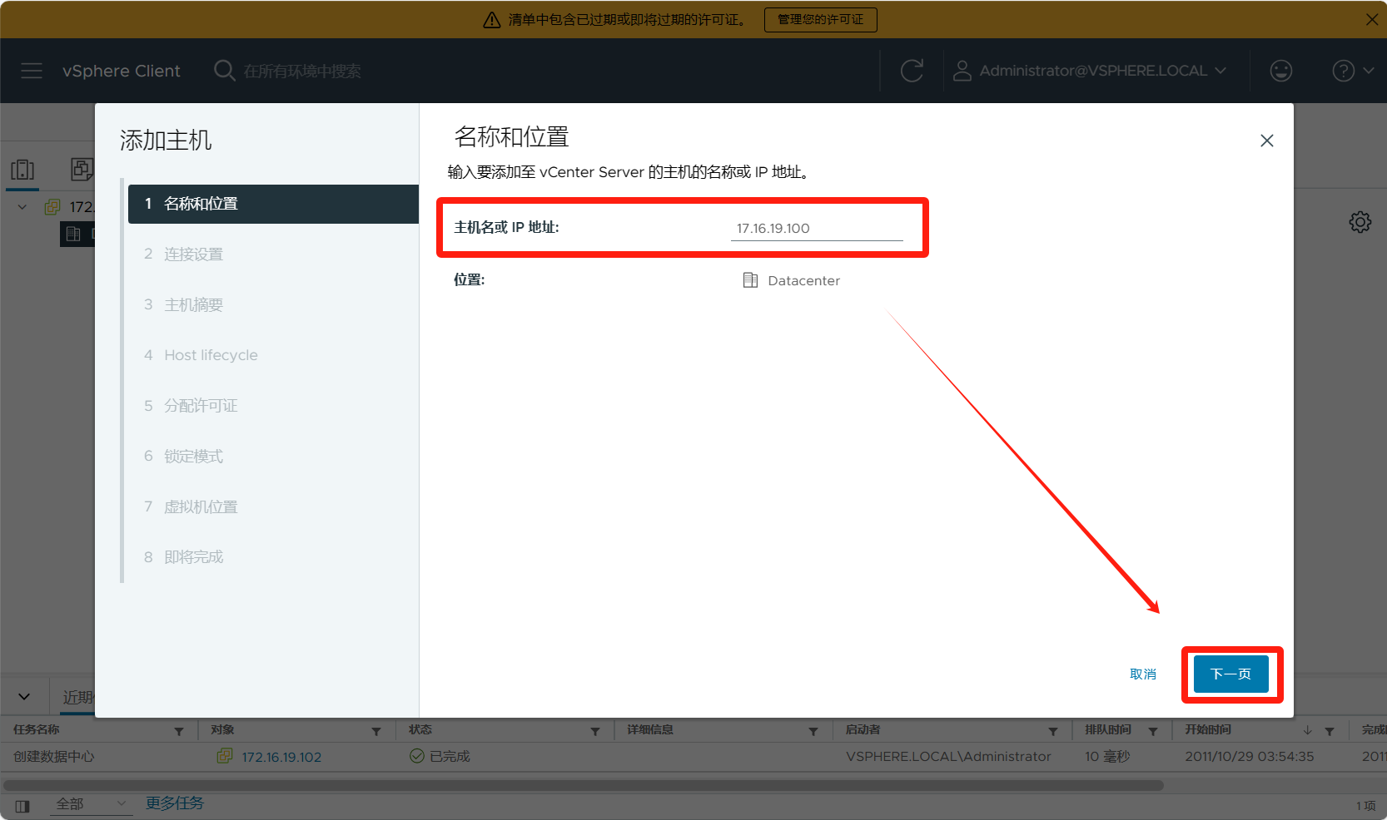The width and height of the screenshot is (1387, 820).
Task: Open the vSphere Client hamburger menu
Action: (32, 71)
